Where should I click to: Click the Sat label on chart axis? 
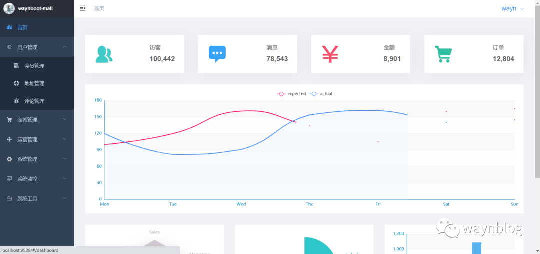[446, 204]
